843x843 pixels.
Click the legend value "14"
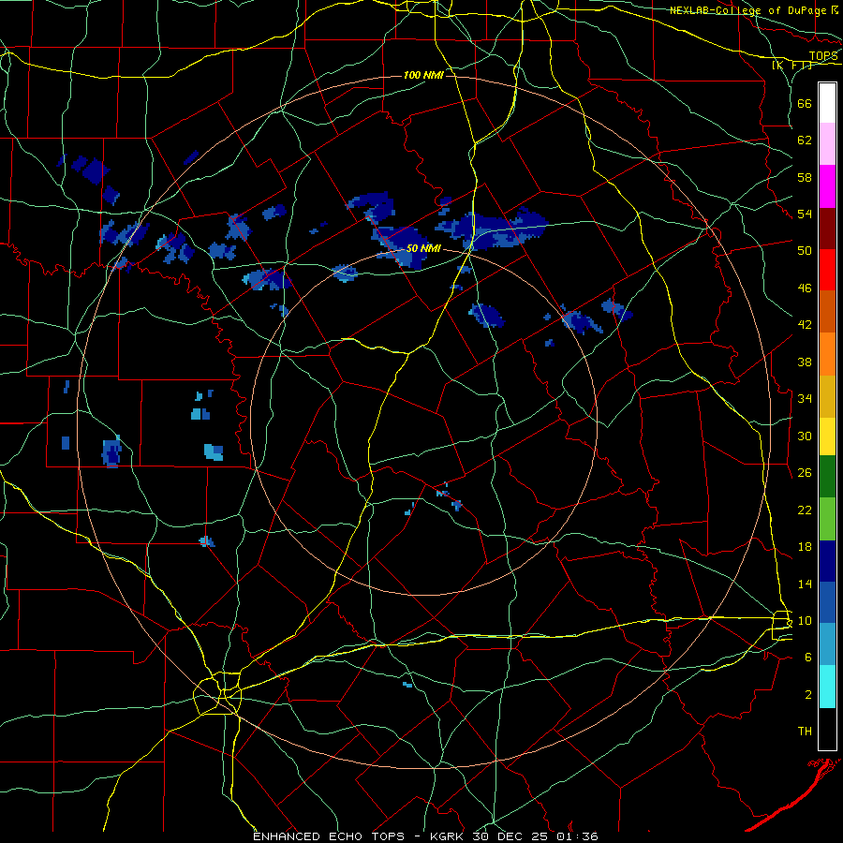coord(805,584)
